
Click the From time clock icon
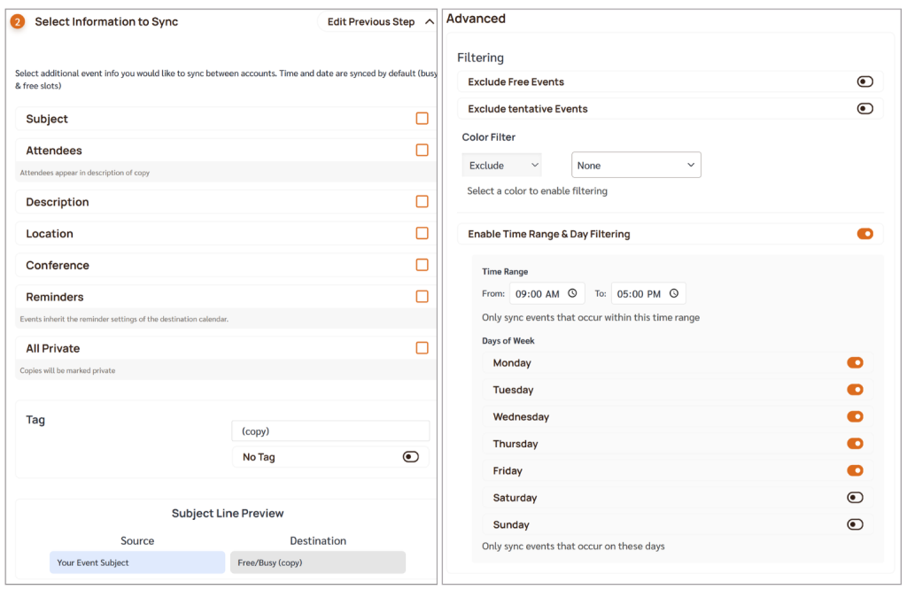(x=573, y=293)
